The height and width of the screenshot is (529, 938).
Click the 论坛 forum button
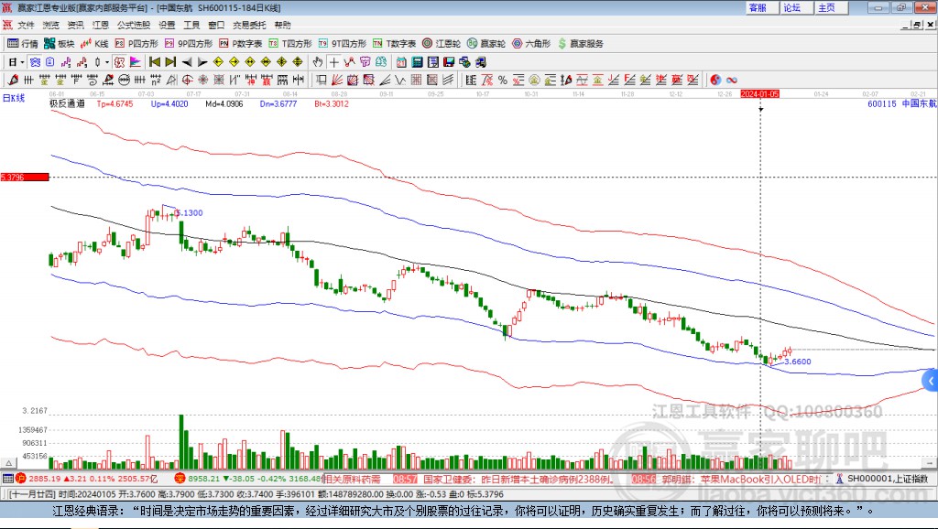click(791, 7)
